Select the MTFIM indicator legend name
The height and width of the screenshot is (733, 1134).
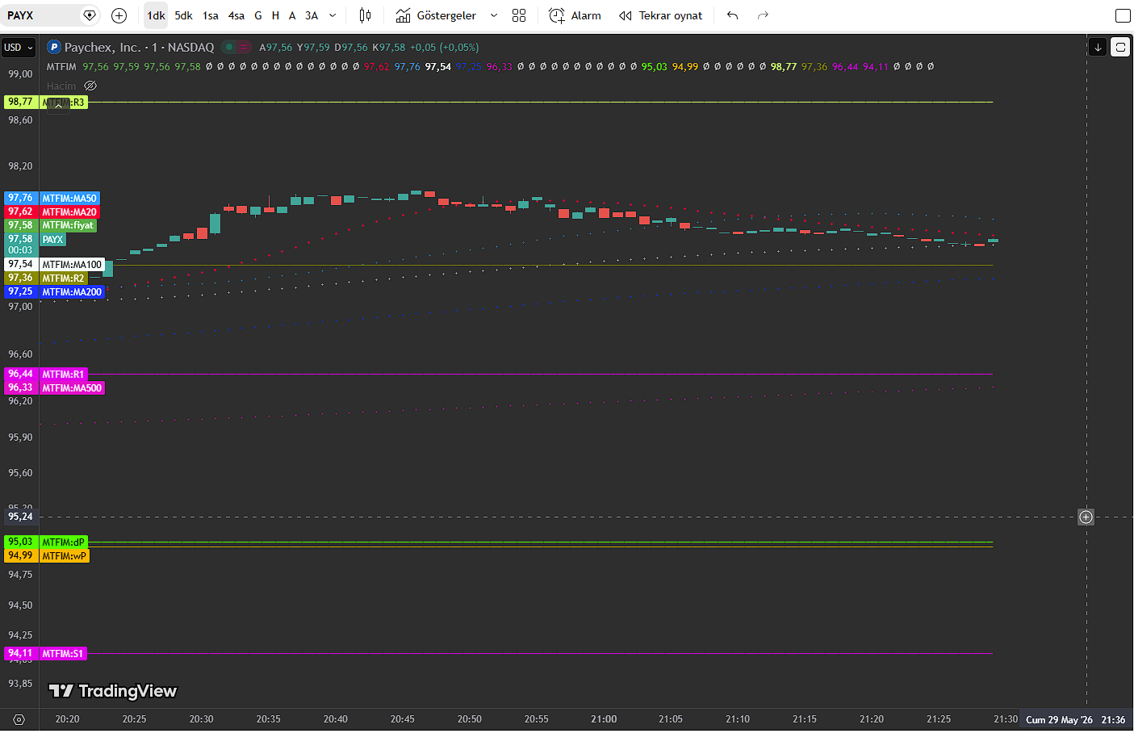[61, 67]
